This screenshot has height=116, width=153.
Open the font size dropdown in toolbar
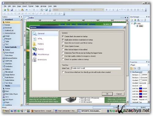103,10
